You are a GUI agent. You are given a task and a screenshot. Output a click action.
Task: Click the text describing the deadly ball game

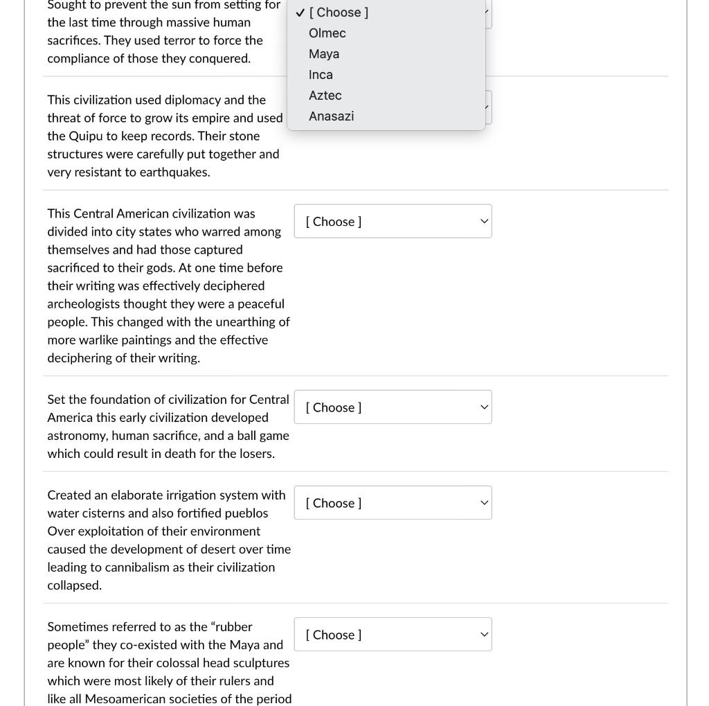coord(168,426)
